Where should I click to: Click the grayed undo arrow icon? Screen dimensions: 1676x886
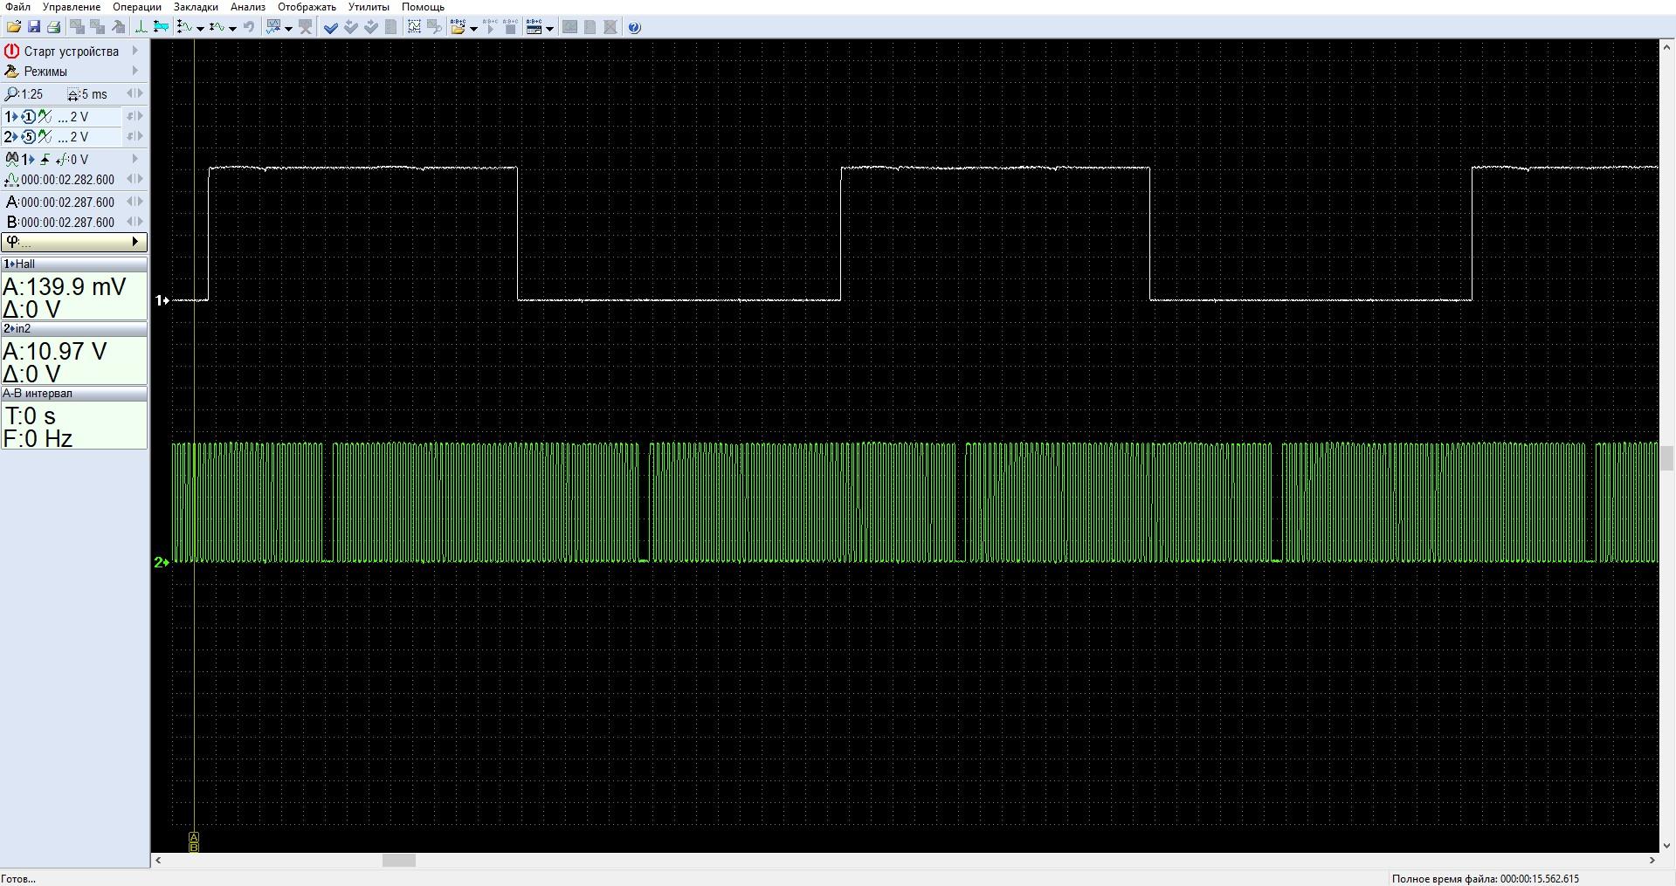point(249,27)
